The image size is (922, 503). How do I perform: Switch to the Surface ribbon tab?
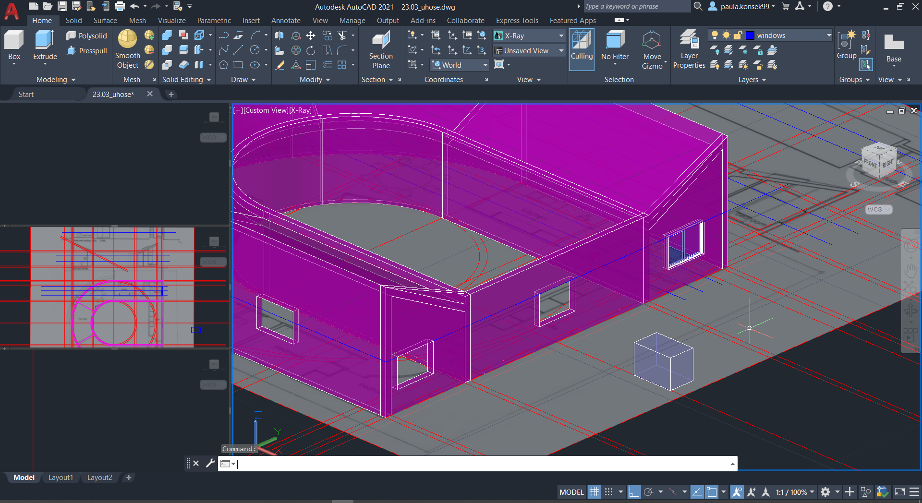tap(105, 21)
